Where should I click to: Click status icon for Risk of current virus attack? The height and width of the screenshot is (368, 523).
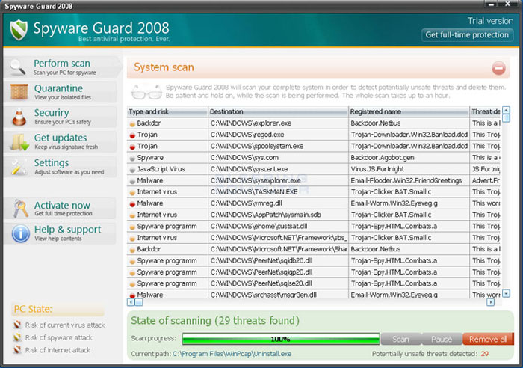(x=17, y=325)
